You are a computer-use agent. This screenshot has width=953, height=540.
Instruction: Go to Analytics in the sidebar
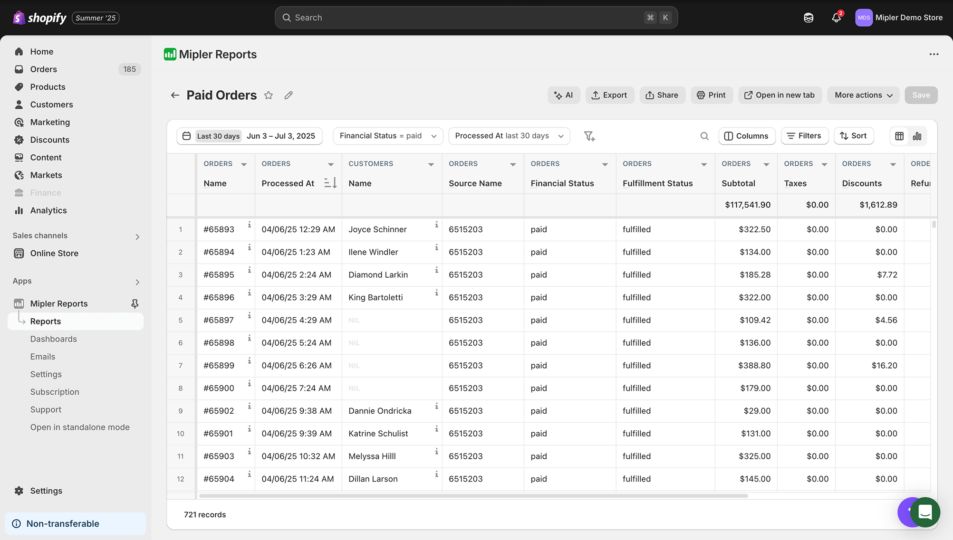click(48, 210)
